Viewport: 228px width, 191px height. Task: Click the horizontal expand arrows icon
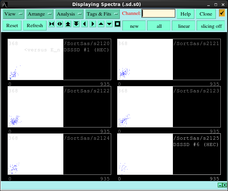pos(60,24)
